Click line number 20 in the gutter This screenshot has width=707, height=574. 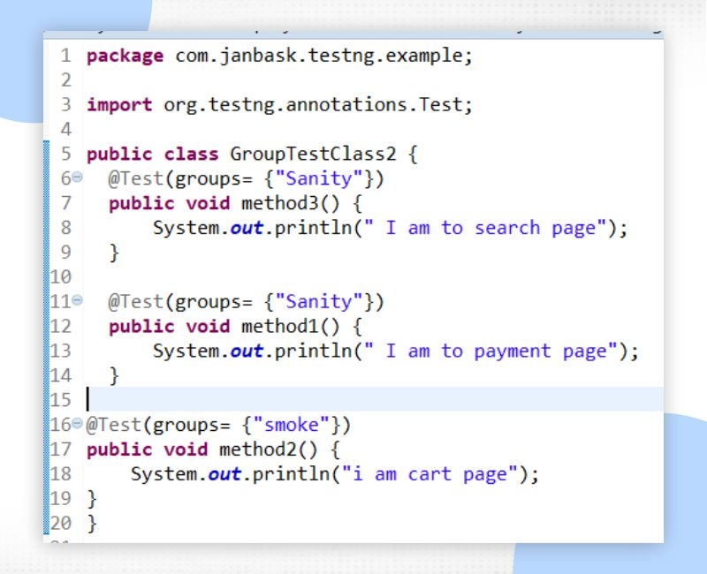[x=61, y=524]
